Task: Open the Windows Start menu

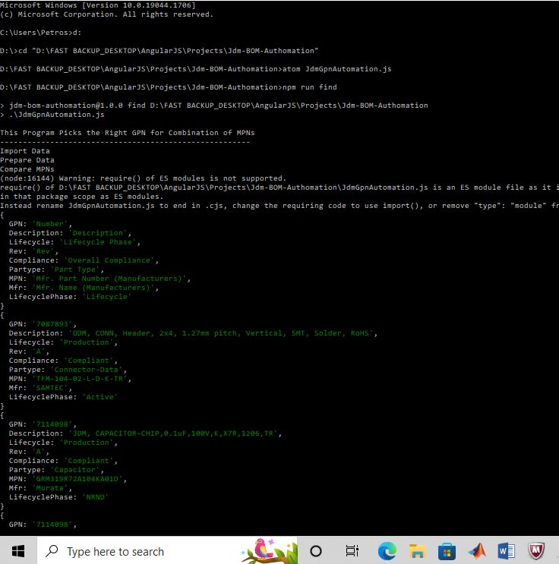Action: [18, 550]
